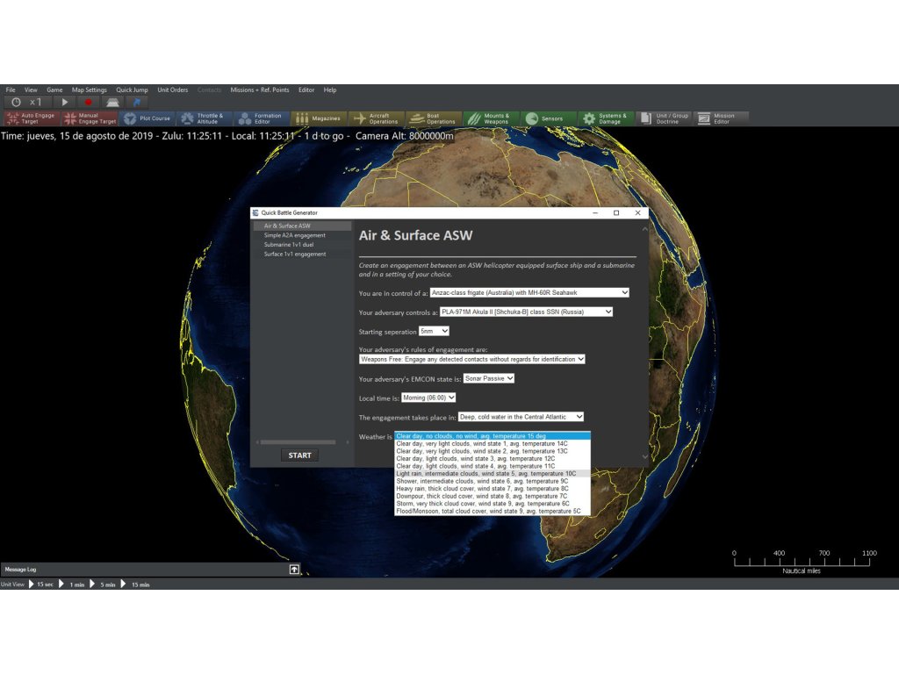Open Throttle & Altitude settings
The height and width of the screenshot is (674, 899).
tap(205, 118)
